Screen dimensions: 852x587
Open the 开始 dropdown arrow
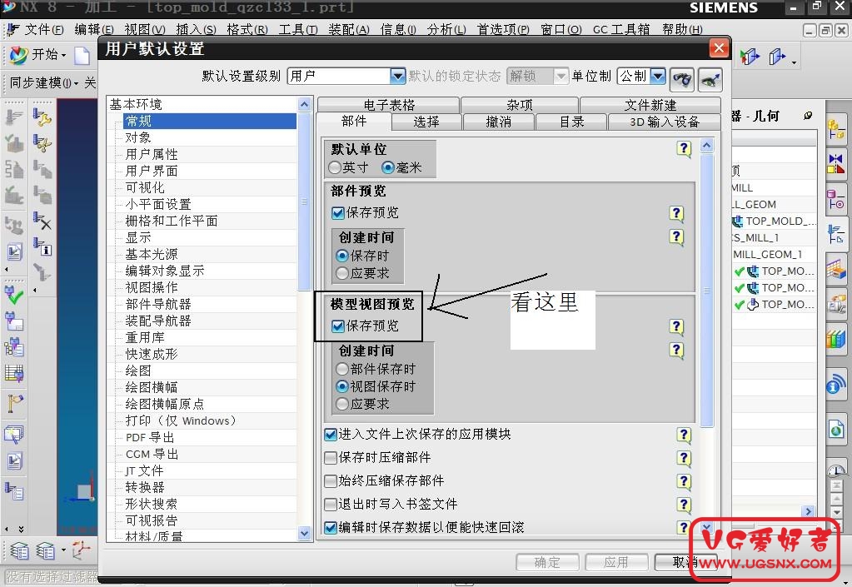[63, 56]
